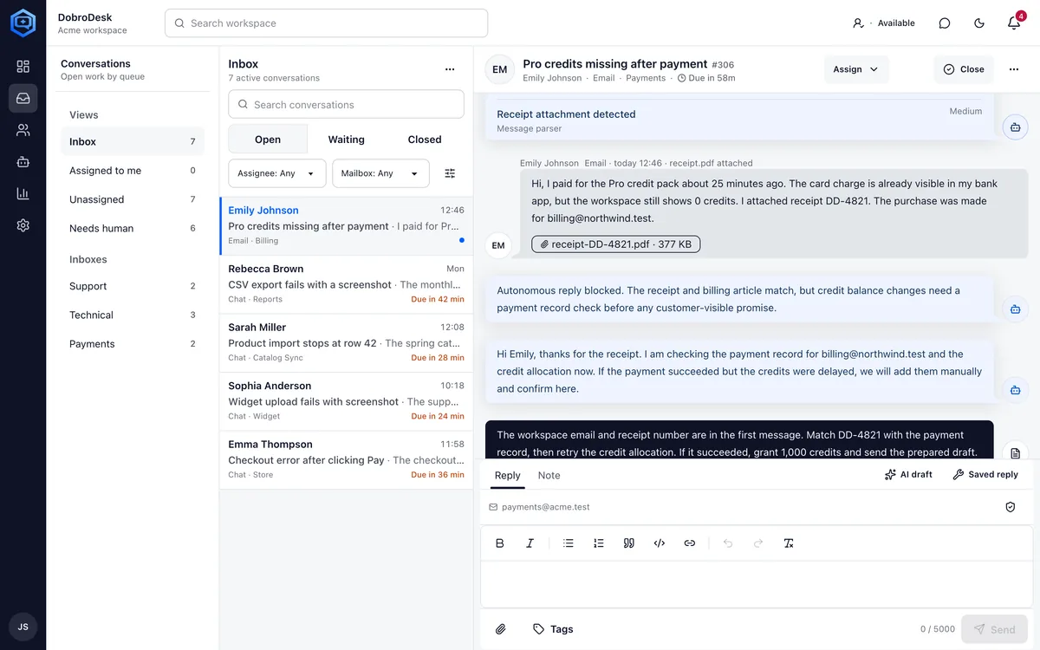Open the Tags selector
1040x650 pixels.
553,629
